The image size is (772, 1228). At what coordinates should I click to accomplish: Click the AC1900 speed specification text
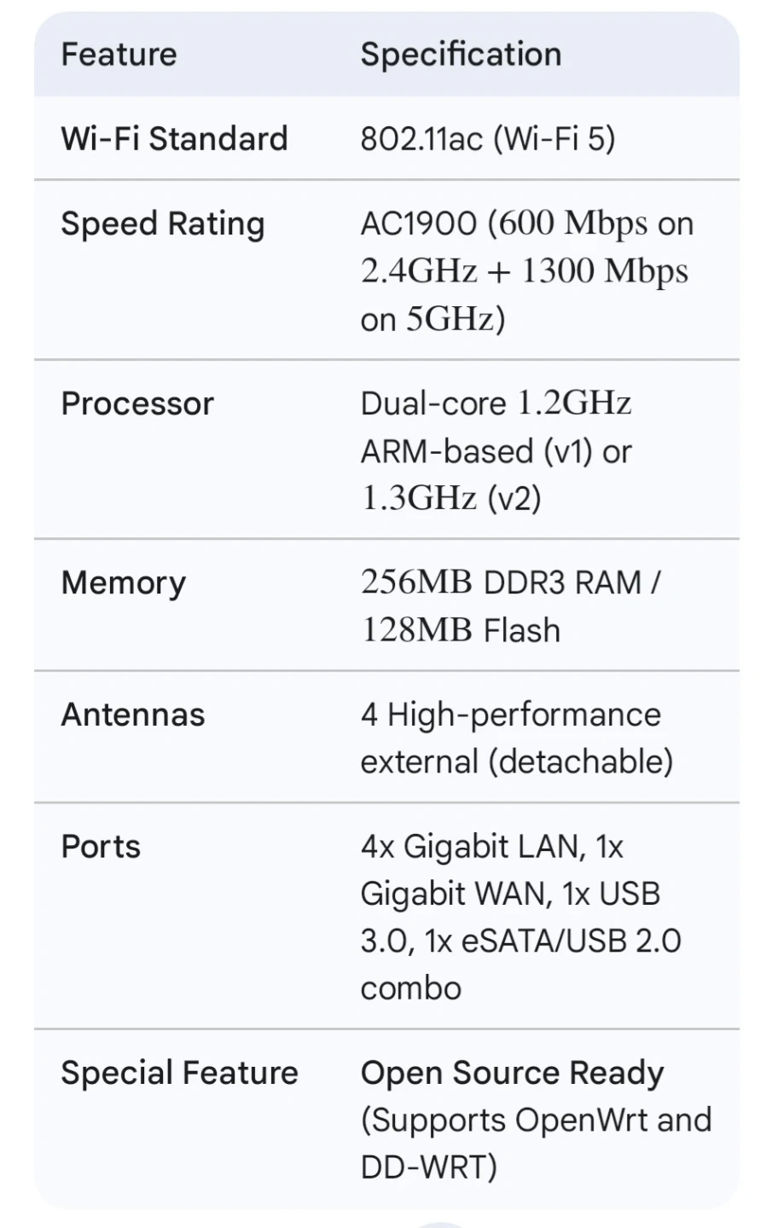pos(527,271)
